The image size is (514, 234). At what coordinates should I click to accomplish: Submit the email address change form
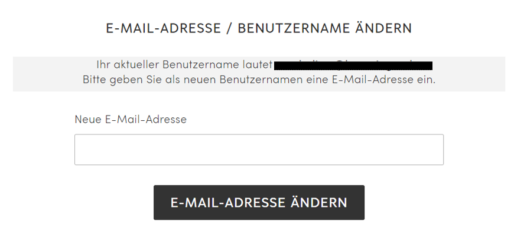click(x=259, y=202)
